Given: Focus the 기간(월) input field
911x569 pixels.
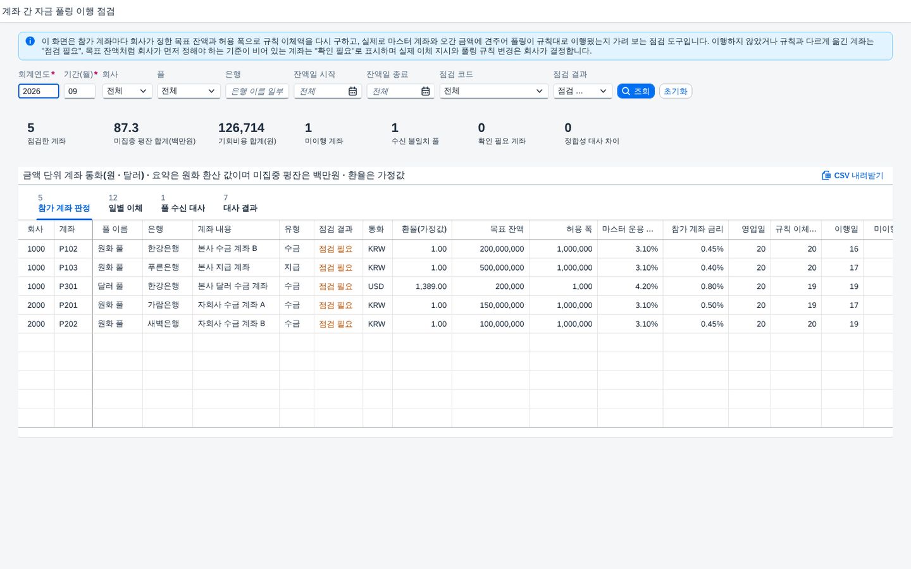Looking at the screenshot, I should 80,91.
